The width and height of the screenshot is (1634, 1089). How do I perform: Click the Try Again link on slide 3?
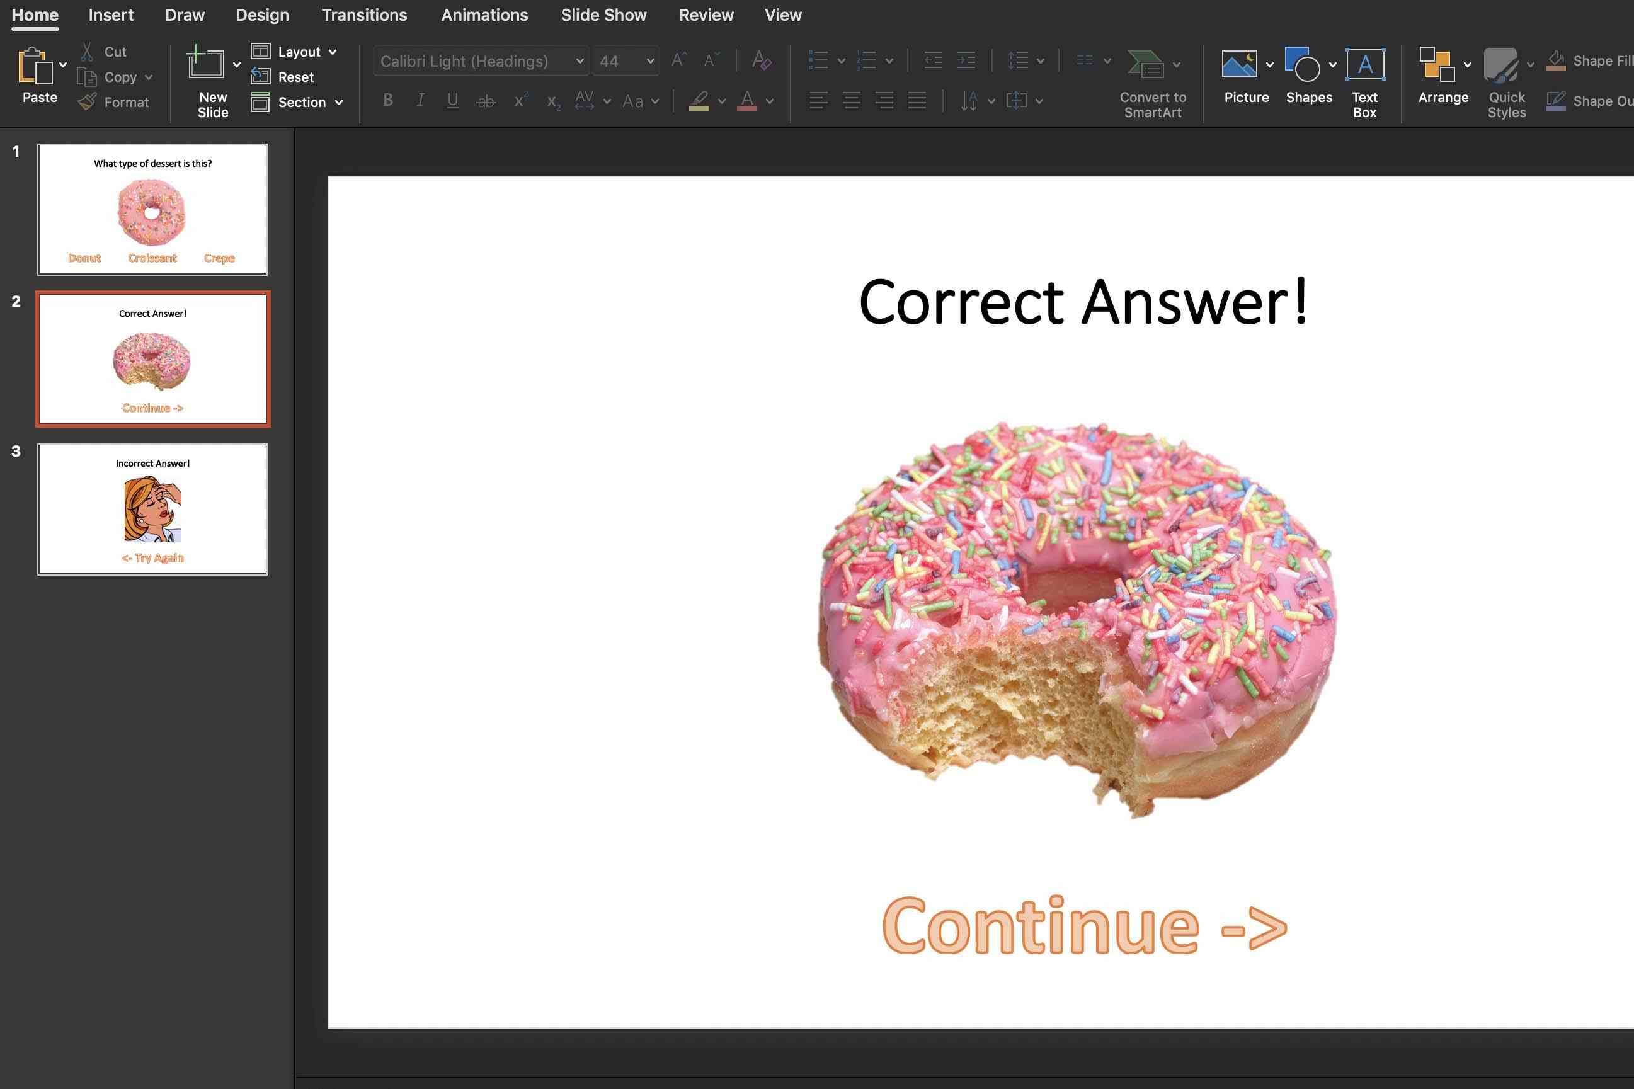pyautogui.click(x=153, y=556)
